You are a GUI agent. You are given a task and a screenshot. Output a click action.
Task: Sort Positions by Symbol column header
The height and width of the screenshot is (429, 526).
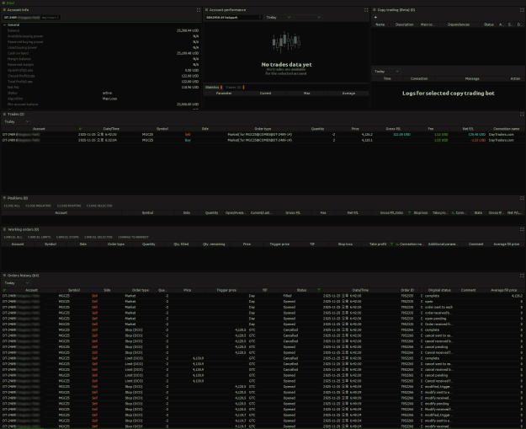point(147,212)
